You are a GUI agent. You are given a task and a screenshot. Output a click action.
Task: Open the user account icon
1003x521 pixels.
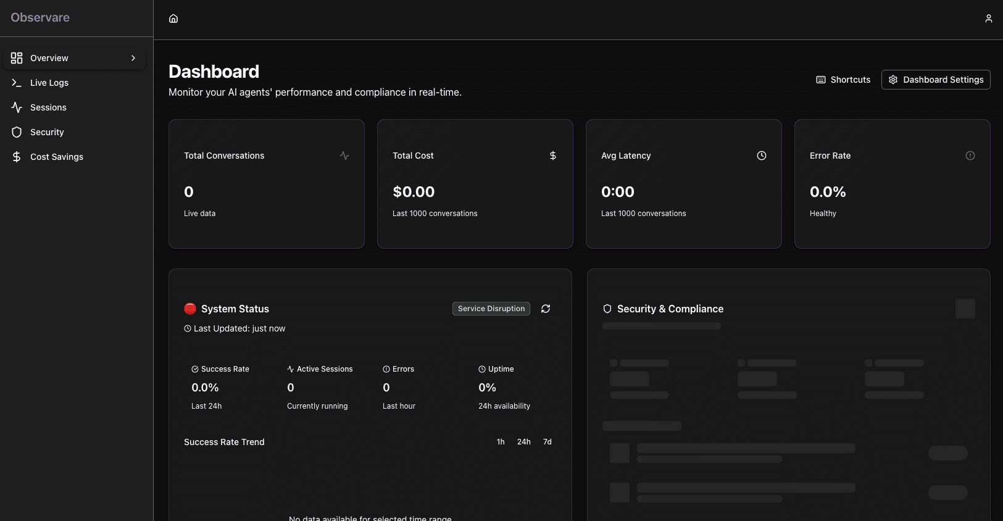[x=988, y=19]
